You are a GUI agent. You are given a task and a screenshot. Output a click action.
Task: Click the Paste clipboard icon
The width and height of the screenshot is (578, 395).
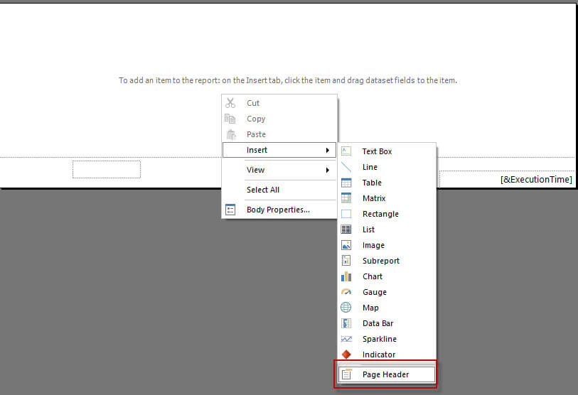point(231,134)
